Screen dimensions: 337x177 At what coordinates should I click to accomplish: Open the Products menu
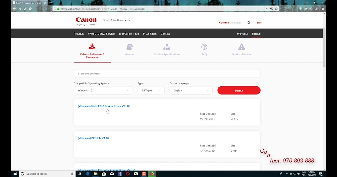click(x=79, y=34)
